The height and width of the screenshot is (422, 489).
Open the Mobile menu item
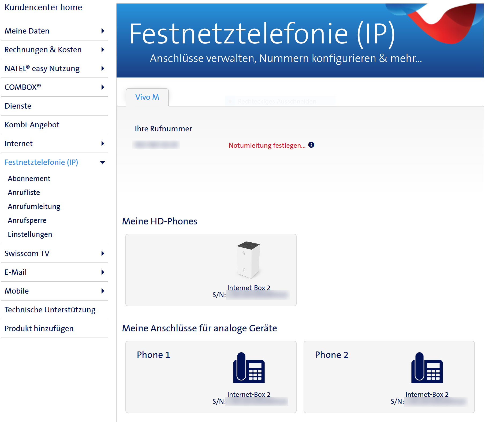pyautogui.click(x=17, y=291)
